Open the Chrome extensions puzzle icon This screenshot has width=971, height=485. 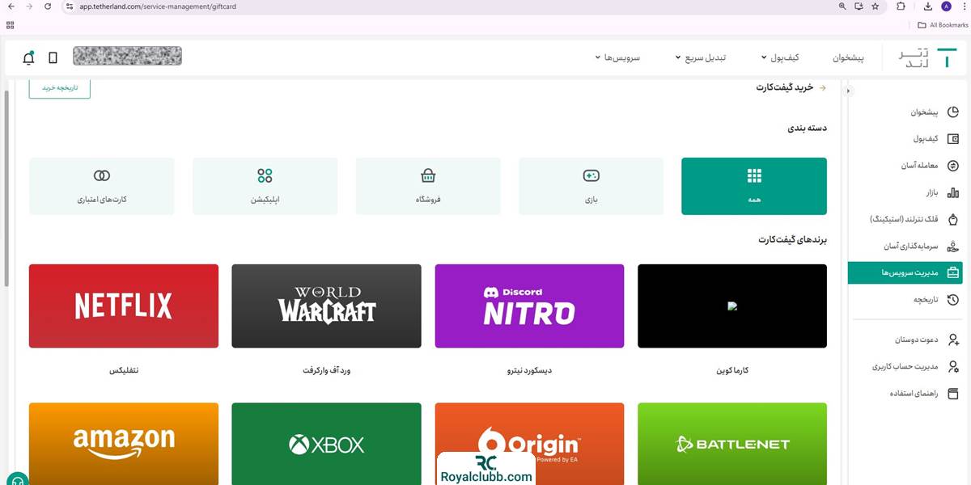[901, 6]
